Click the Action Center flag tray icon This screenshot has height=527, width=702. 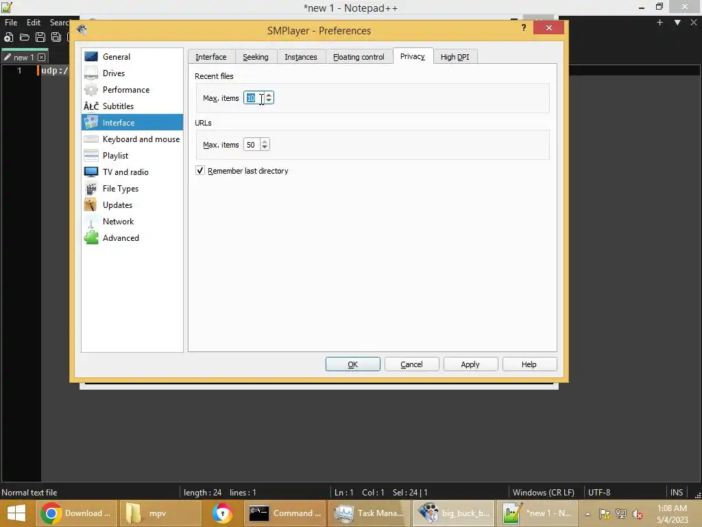click(605, 514)
